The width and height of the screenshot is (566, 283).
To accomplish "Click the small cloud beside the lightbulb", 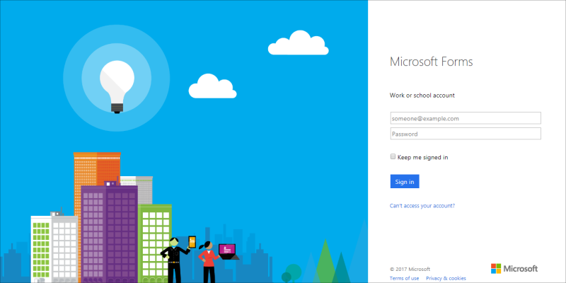I will [212, 86].
